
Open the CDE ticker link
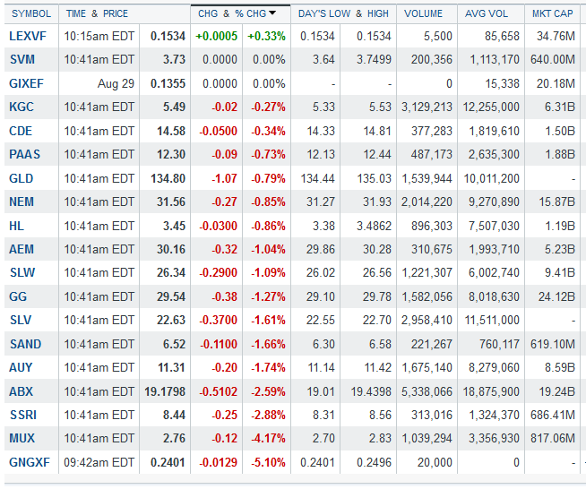click(x=21, y=131)
